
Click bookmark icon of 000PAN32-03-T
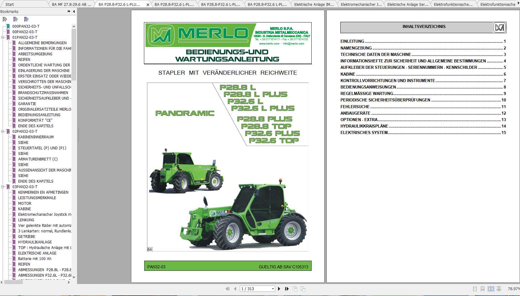[x=8, y=26]
